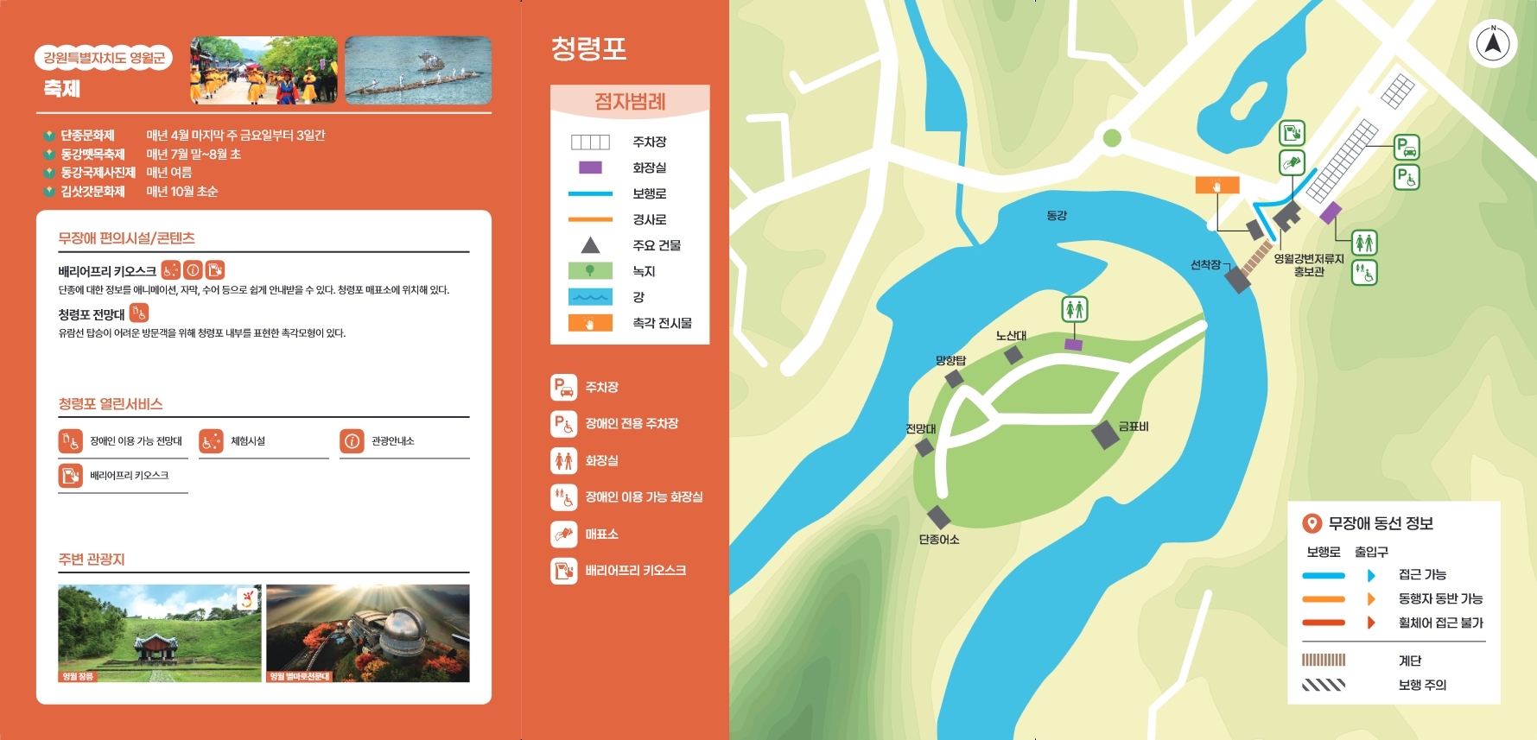This screenshot has height=740, width=1537.
Task: Select the 청령포 열린서비스 section heading
Action: 111,403
